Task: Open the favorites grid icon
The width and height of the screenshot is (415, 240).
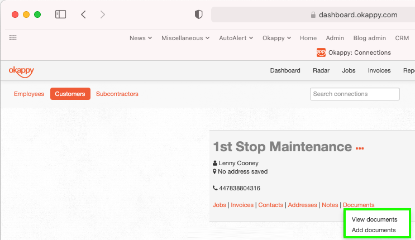Action: point(13,38)
